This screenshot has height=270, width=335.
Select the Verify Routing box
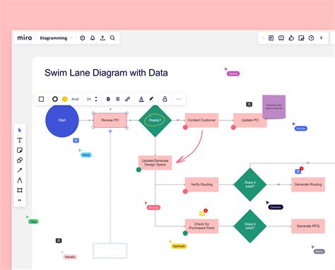click(x=201, y=184)
